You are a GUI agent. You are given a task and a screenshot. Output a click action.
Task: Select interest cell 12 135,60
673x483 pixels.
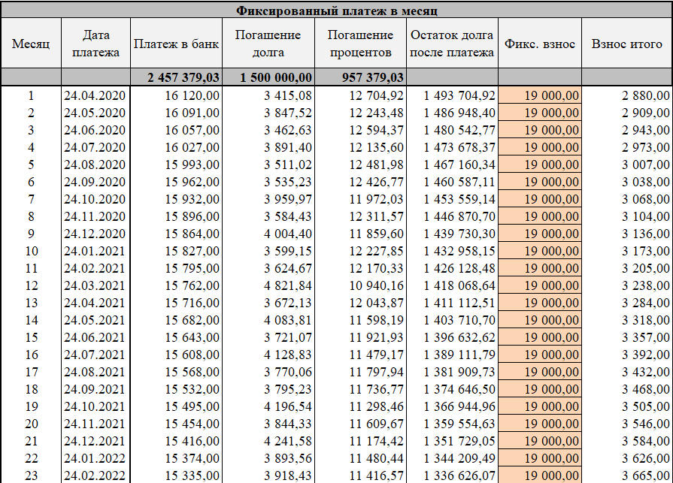pos(360,147)
